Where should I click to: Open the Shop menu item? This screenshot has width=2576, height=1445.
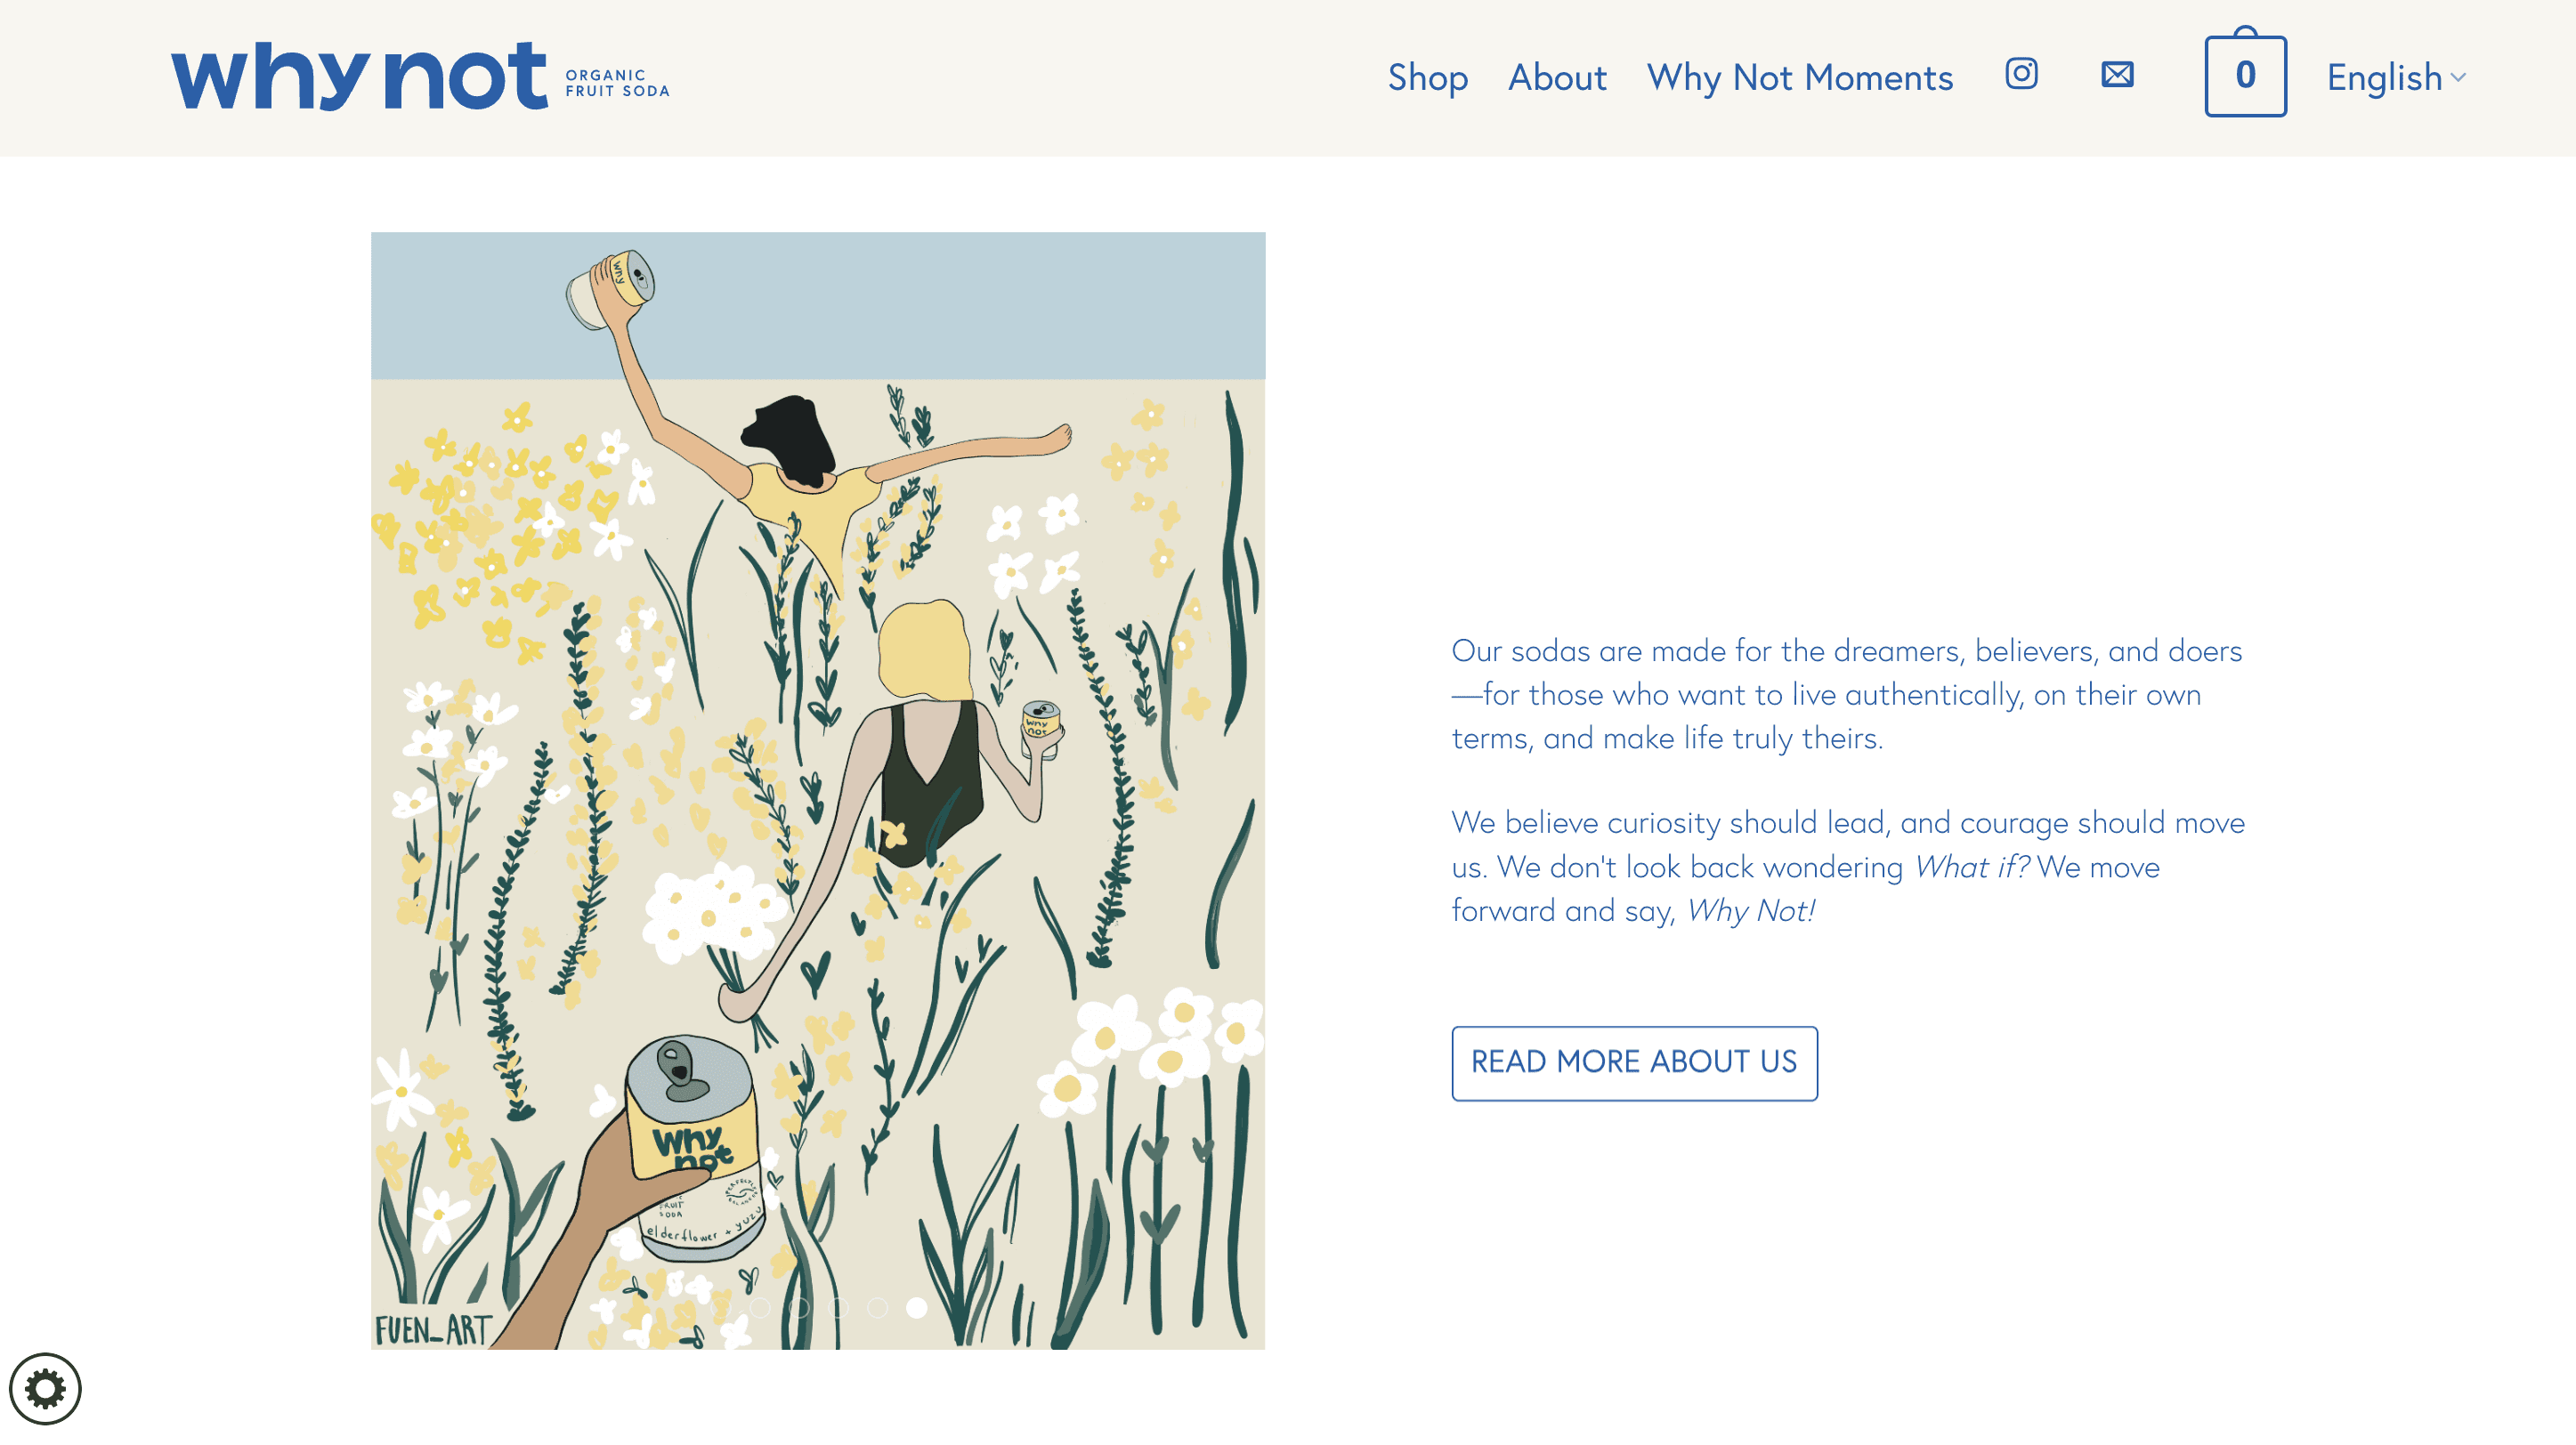[x=1427, y=77]
